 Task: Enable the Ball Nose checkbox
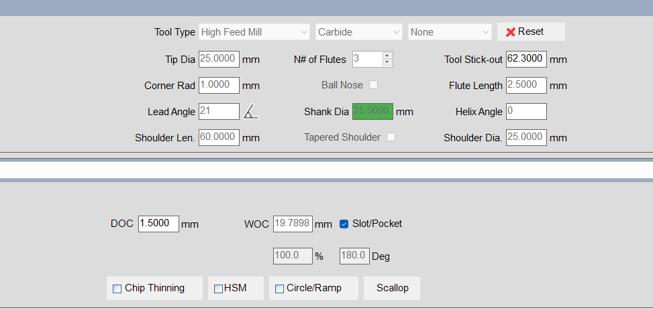click(x=374, y=85)
